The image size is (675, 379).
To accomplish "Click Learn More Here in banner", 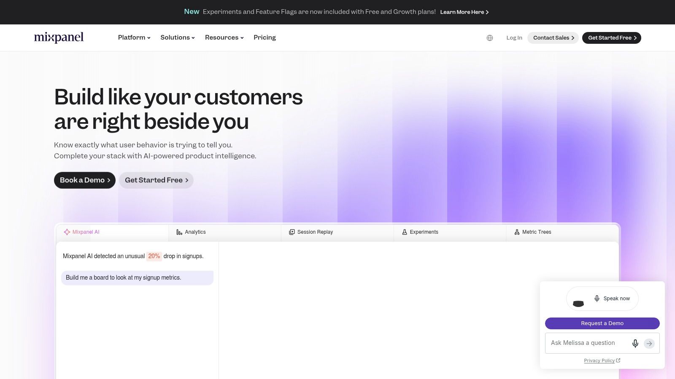I will click(x=464, y=12).
